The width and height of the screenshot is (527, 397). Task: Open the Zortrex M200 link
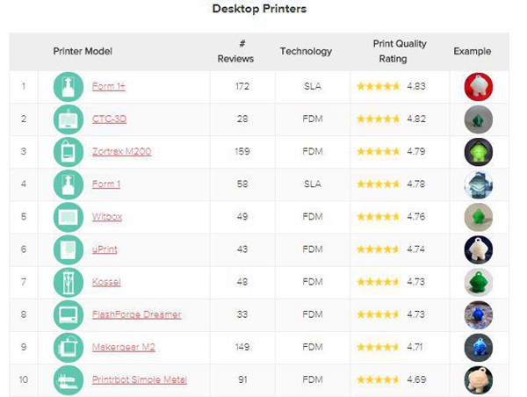[x=121, y=152]
